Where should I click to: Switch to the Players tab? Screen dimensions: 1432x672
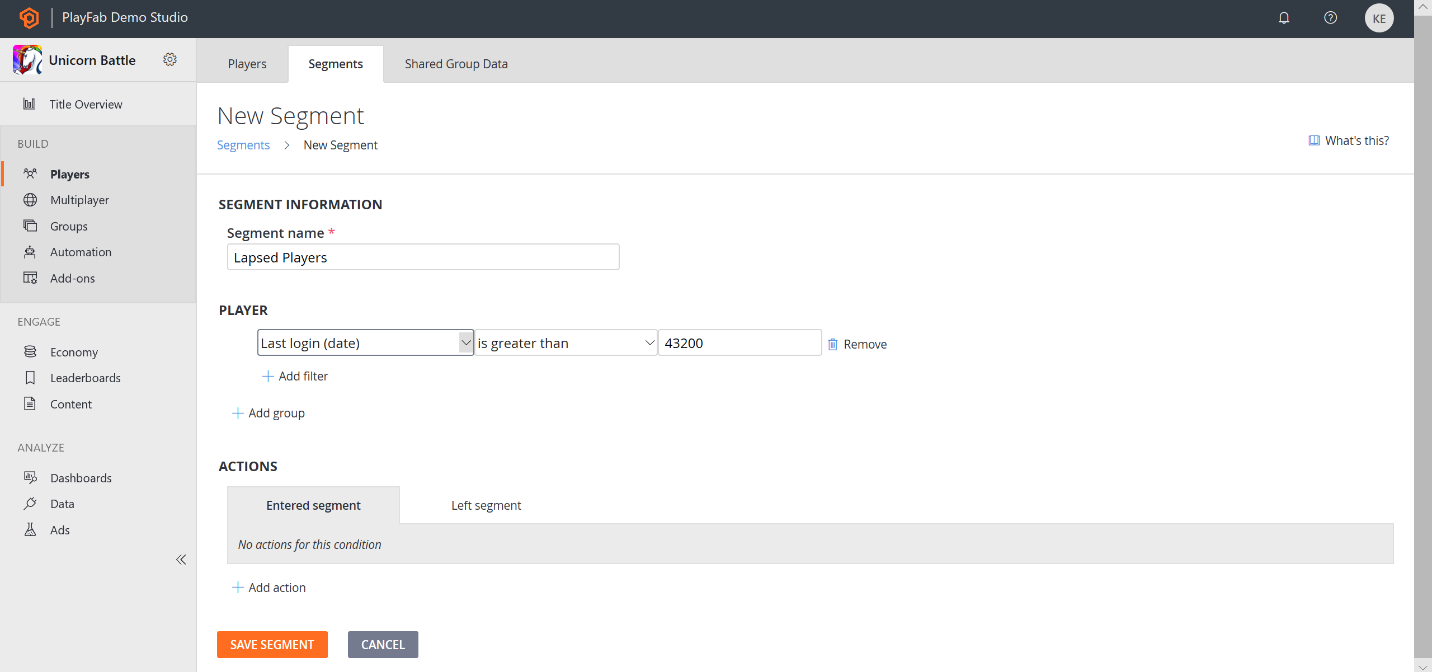(247, 63)
